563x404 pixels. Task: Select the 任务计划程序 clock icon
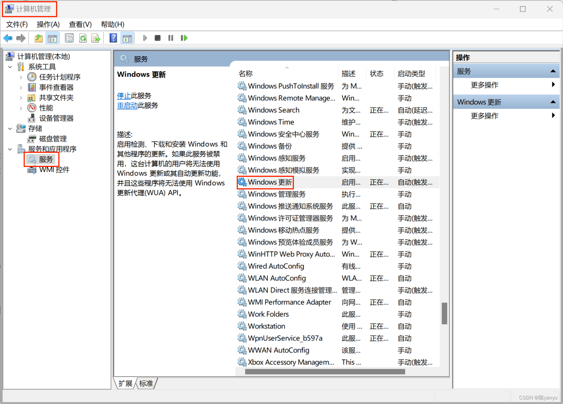click(32, 77)
